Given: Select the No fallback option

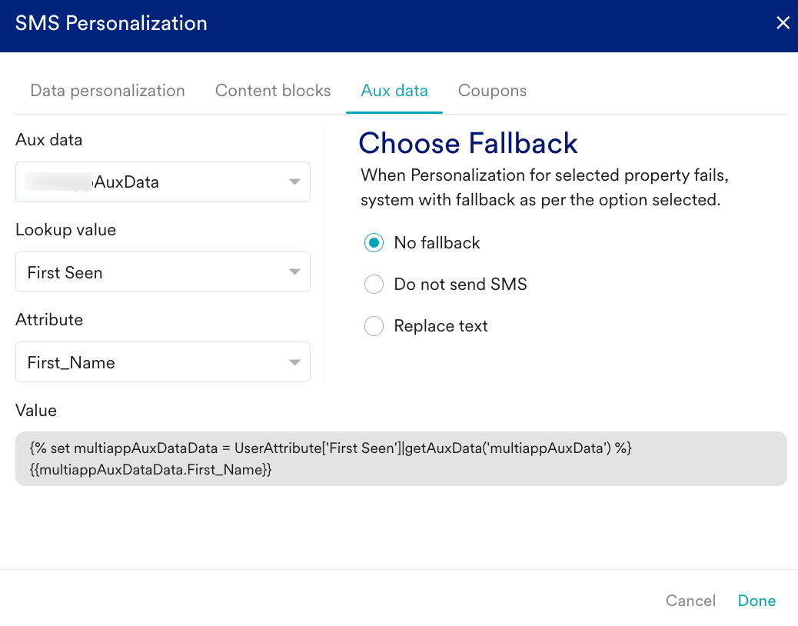Looking at the screenshot, I should click(374, 243).
